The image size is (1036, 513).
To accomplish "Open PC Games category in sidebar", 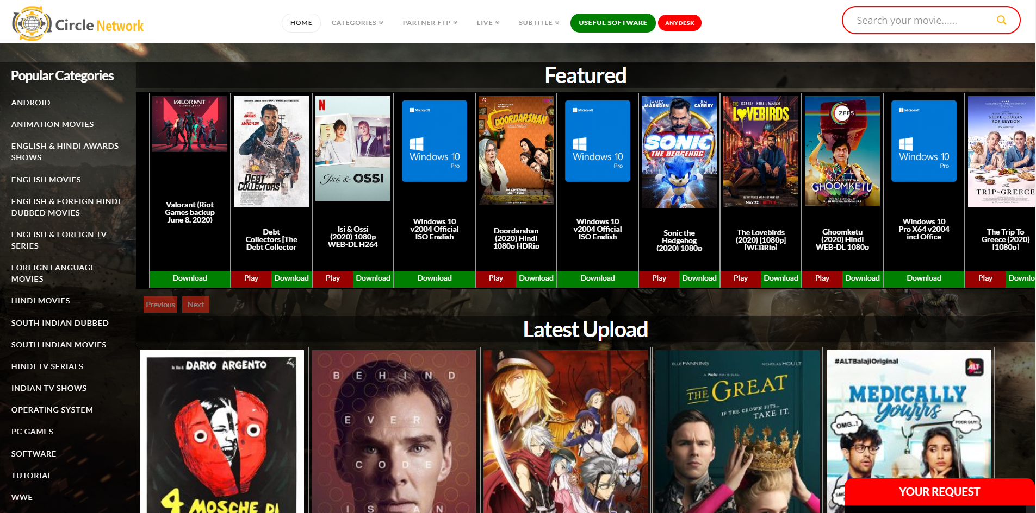I will (32, 432).
